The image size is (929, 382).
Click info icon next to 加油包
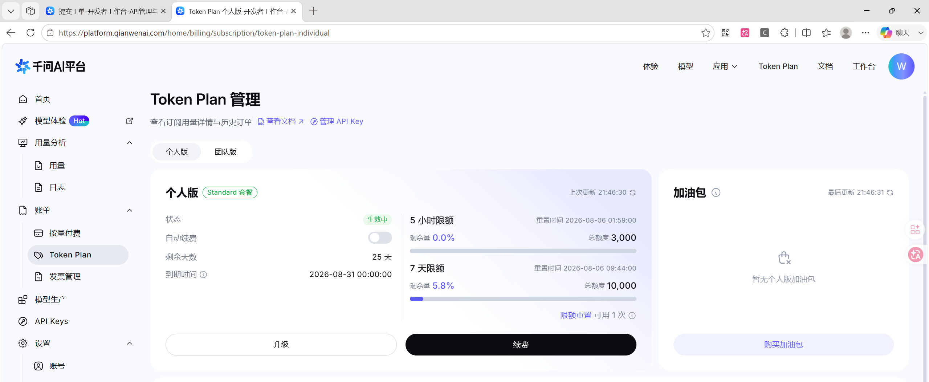click(716, 192)
